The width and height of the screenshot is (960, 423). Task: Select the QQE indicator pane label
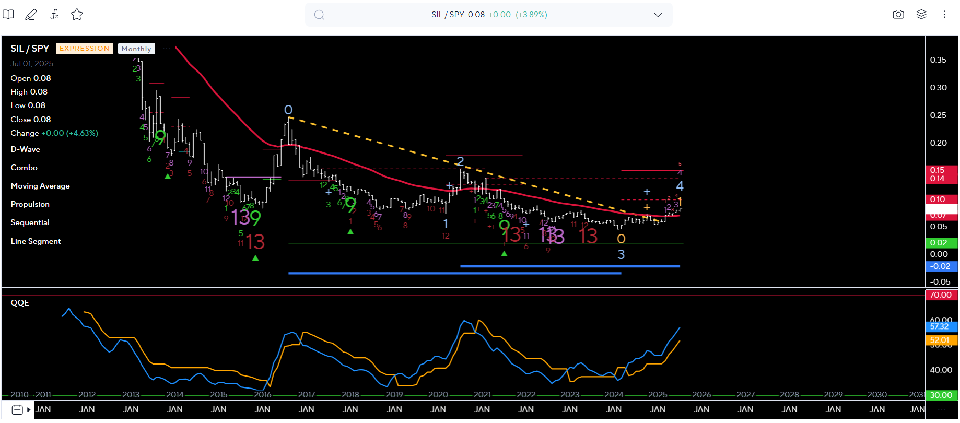(20, 303)
